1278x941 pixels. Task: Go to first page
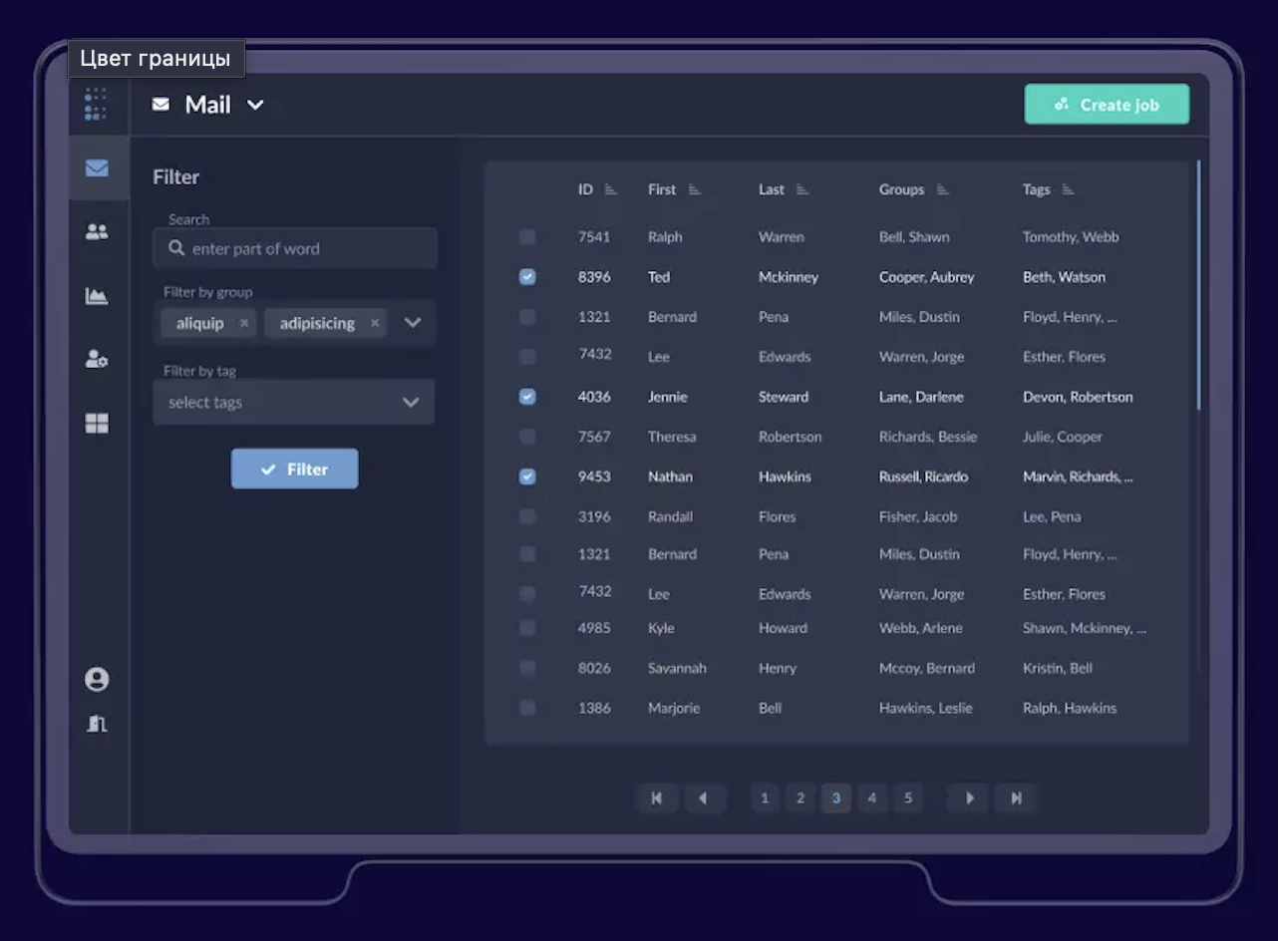point(657,797)
